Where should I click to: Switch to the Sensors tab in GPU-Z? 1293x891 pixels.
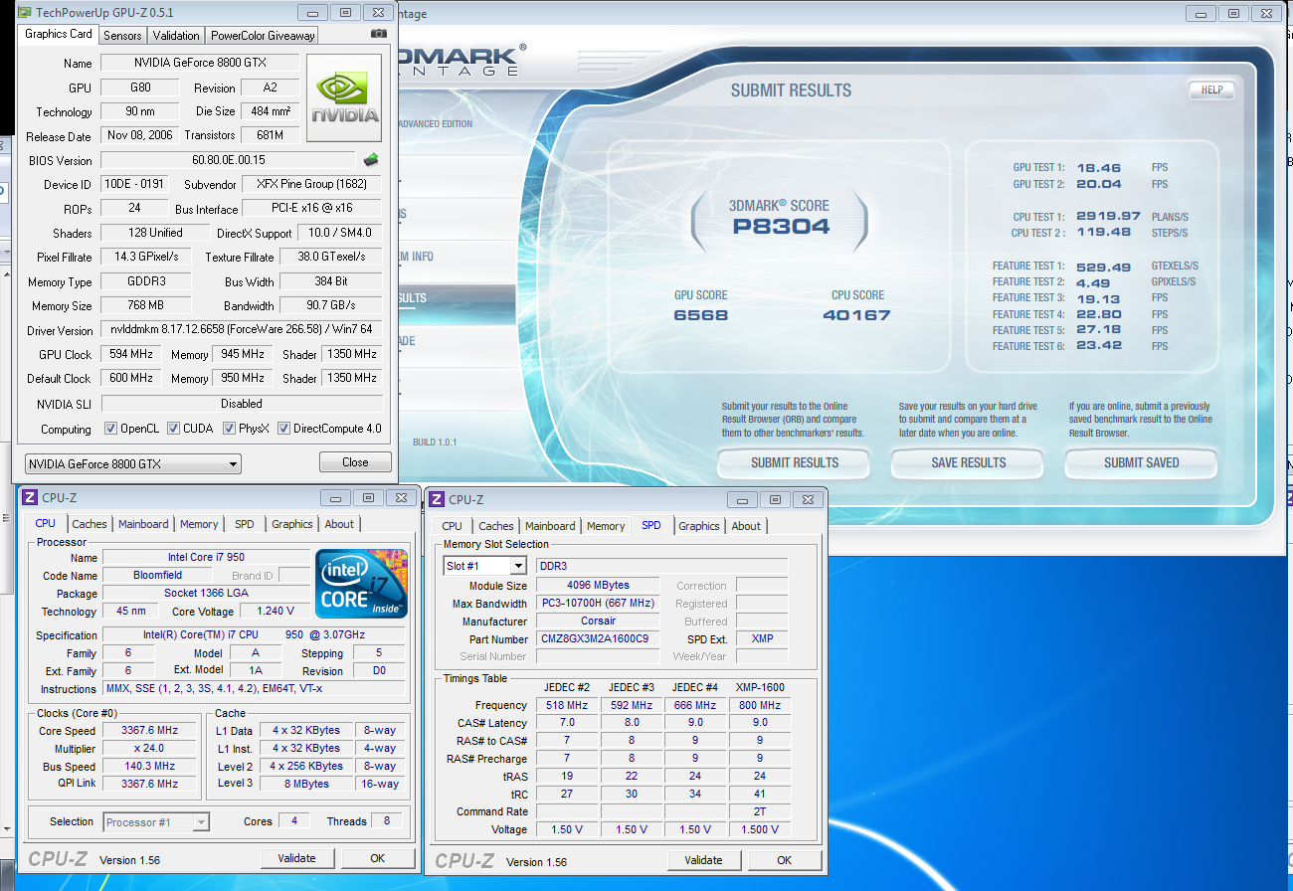(x=123, y=35)
